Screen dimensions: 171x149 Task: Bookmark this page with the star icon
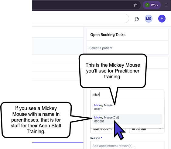(135, 5)
